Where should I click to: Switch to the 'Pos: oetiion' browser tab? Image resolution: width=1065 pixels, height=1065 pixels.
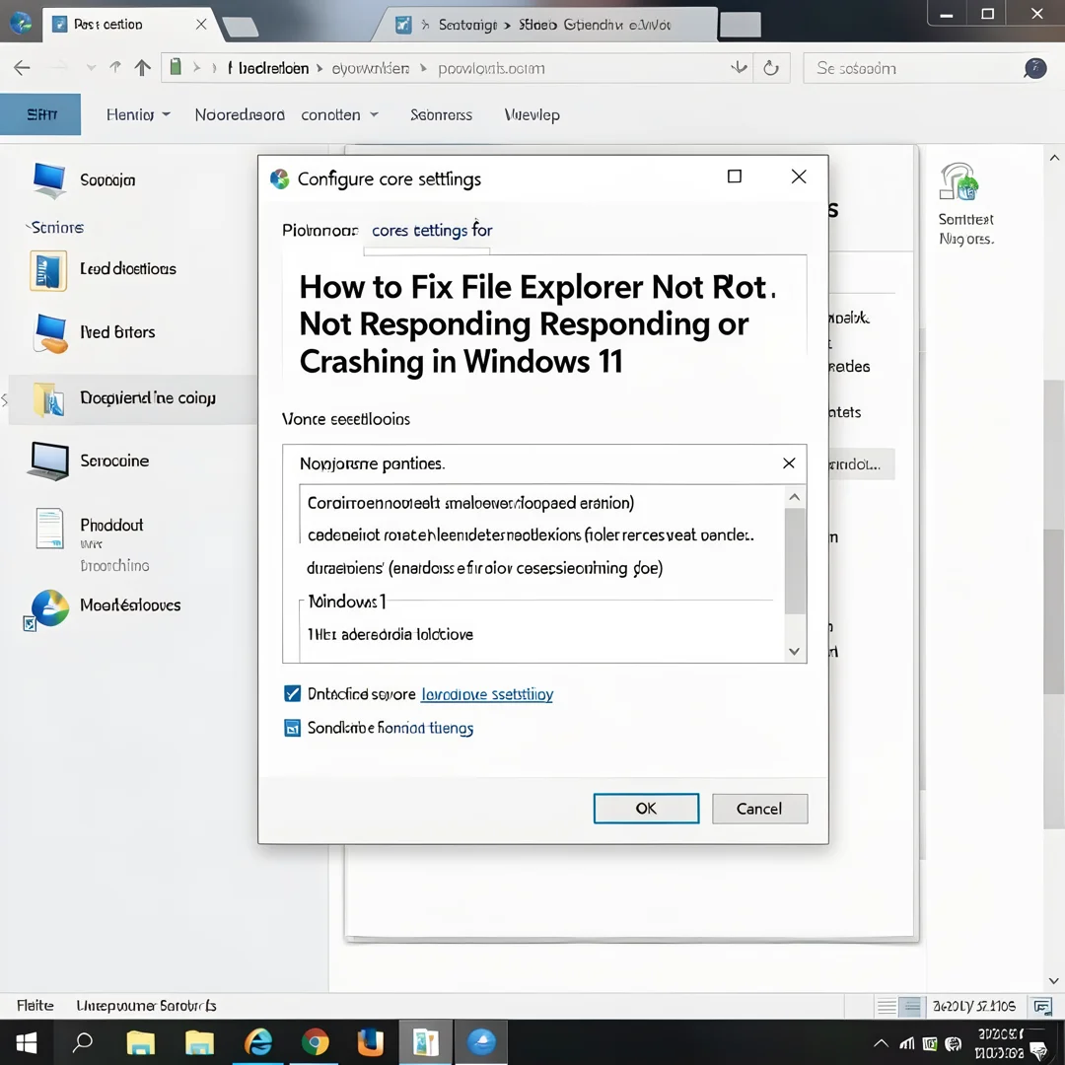(x=127, y=25)
